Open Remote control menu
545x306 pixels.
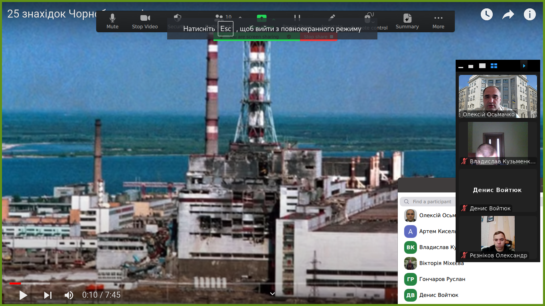click(x=369, y=22)
